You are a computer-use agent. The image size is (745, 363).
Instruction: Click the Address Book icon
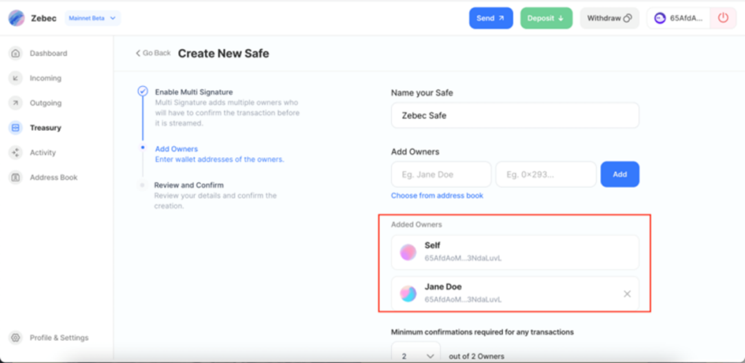[16, 178]
